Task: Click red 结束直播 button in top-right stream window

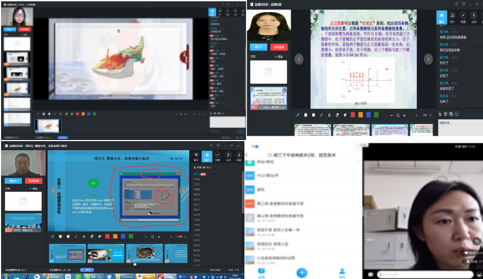Action: coord(279,47)
